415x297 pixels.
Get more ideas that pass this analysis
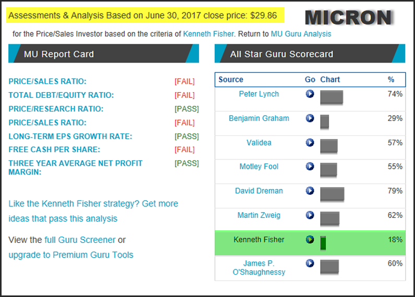click(93, 211)
